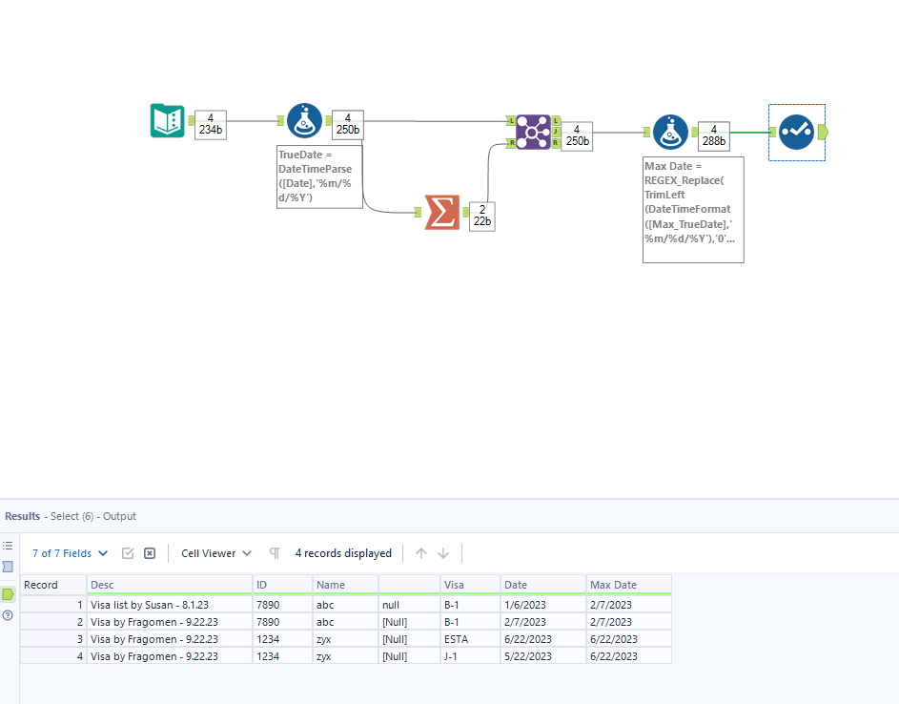Click the TrueDate formula annotation box
The width and height of the screenshot is (899, 704).
click(x=319, y=176)
